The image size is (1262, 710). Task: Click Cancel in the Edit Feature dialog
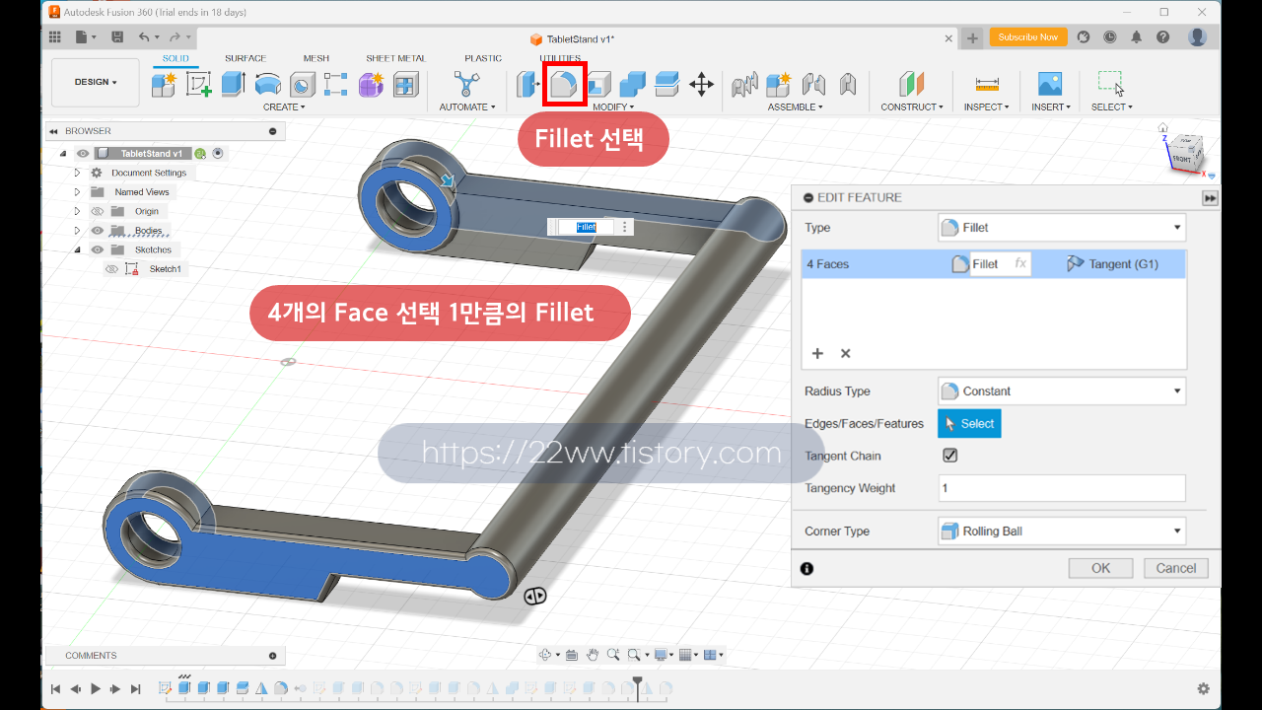tap(1176, 568)
